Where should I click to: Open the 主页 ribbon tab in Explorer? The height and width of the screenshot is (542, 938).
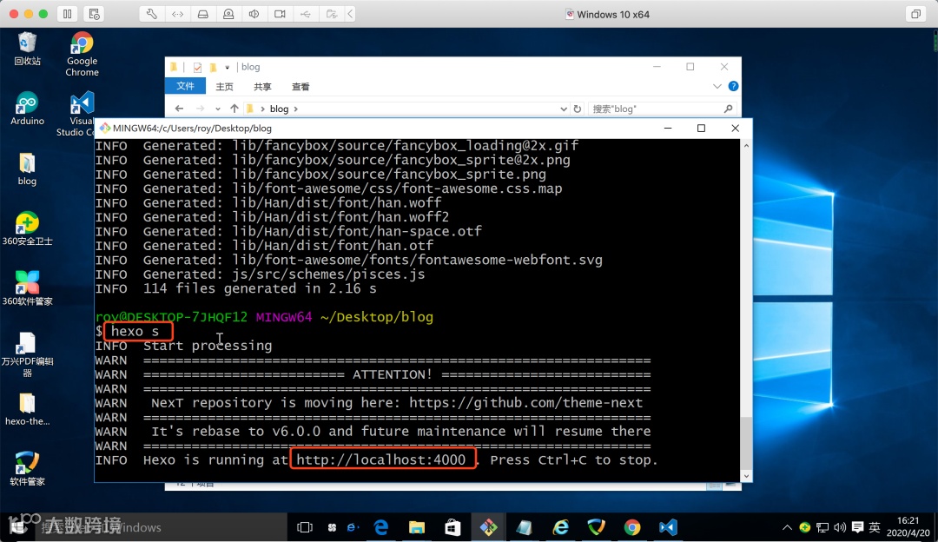click(224, 87)
